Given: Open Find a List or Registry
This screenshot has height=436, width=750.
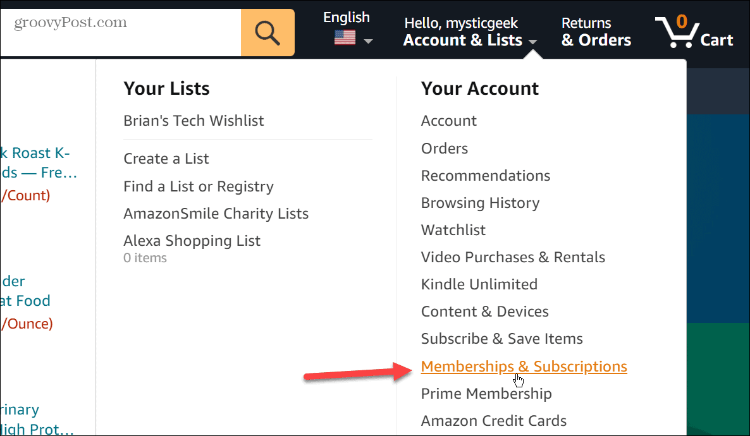Looking at the screenshot, I should pyautogui.click(x=199, y=186).
